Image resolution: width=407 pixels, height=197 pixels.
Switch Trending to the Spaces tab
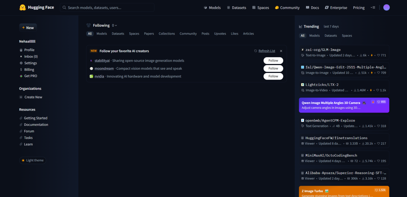[347, 36]
